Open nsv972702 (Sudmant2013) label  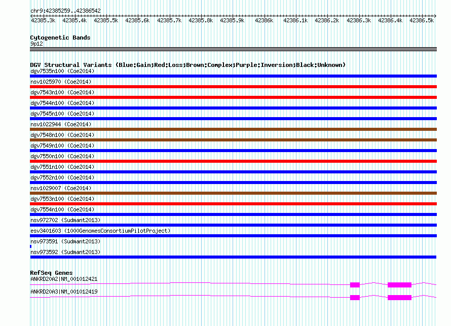click(x=65, y=220)
